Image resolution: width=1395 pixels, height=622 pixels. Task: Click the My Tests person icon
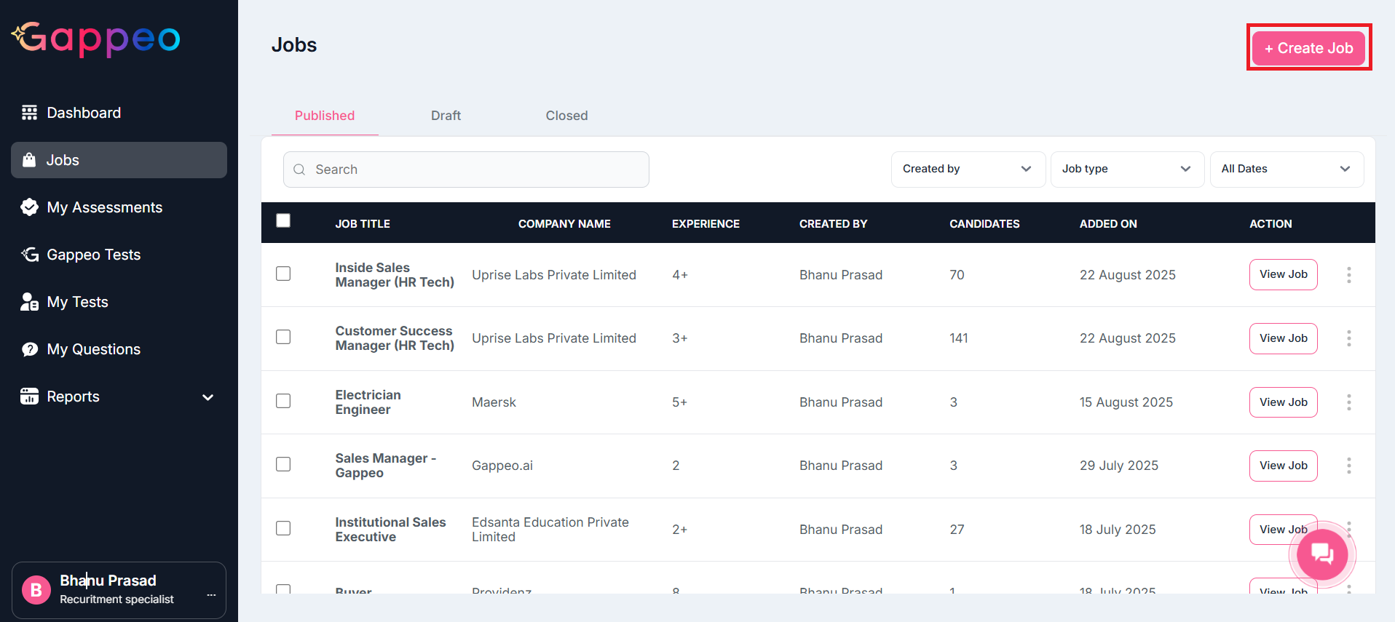29,302
